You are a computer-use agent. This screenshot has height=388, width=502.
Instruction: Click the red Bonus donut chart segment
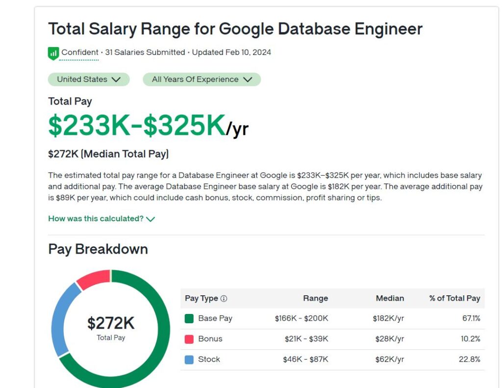point(93,279)
